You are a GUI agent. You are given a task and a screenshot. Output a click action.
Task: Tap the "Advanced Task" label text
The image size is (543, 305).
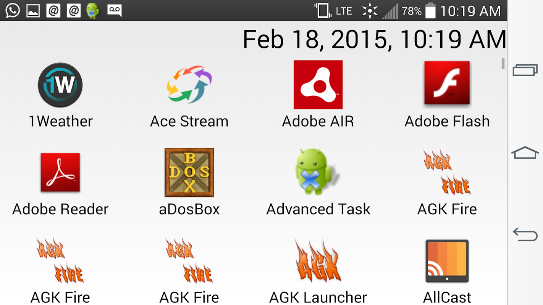pyautogui.click(x=318, y=209)
